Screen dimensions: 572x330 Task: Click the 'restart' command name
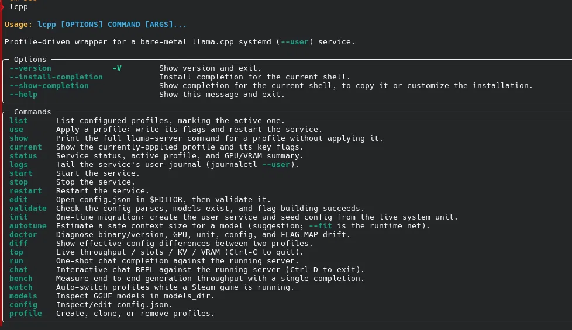[x=26, y=190]
